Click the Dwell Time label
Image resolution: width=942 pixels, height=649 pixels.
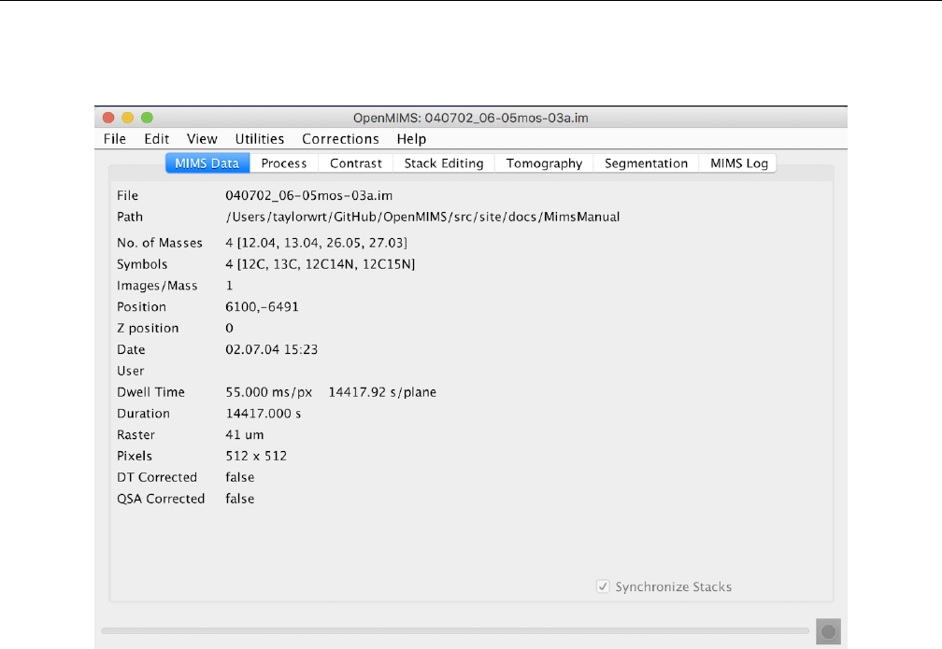coord(150,392)
